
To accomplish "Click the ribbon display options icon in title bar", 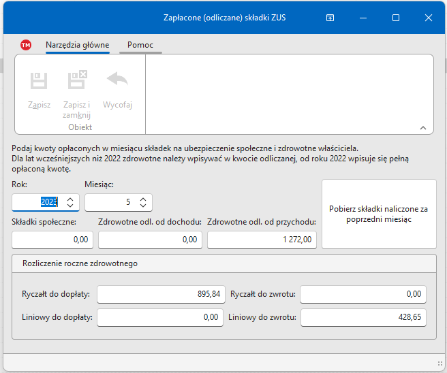I will click(330, 18).
